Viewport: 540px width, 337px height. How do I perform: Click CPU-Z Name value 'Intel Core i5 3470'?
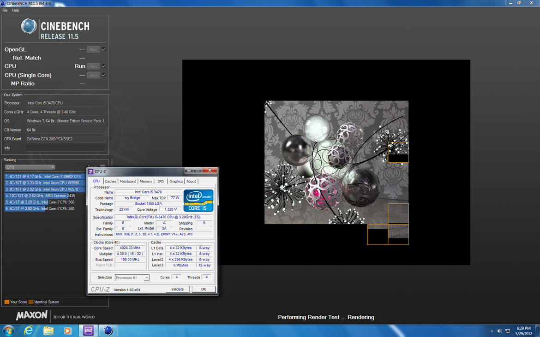coord(148,192)
